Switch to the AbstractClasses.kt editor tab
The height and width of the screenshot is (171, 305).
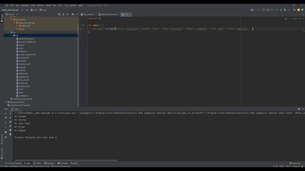point(108,14)
